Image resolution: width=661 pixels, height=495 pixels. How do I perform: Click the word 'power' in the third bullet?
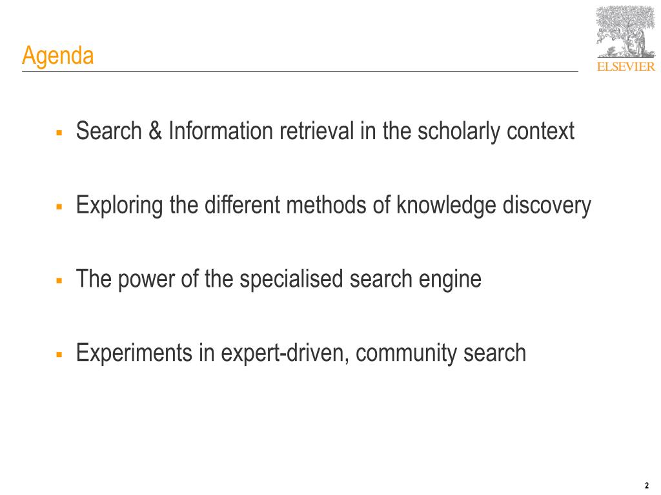(x=147, y=280)
